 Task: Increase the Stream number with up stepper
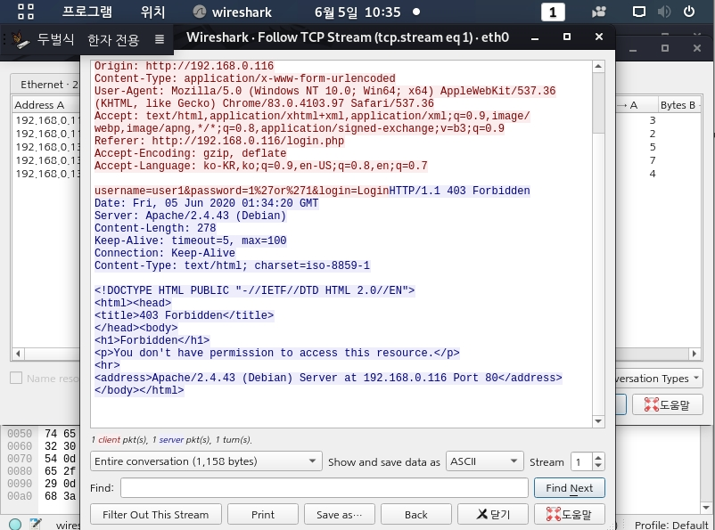click(598, 457)
